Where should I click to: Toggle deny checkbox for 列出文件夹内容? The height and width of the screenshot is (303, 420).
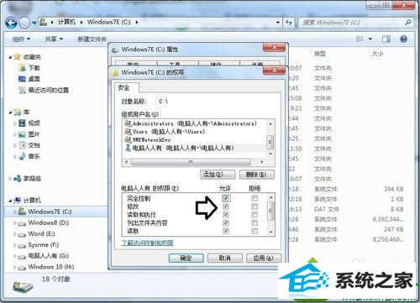tap(255, 222)
